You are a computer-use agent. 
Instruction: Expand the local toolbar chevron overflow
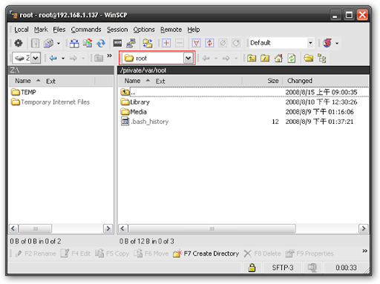coord(109,56)
